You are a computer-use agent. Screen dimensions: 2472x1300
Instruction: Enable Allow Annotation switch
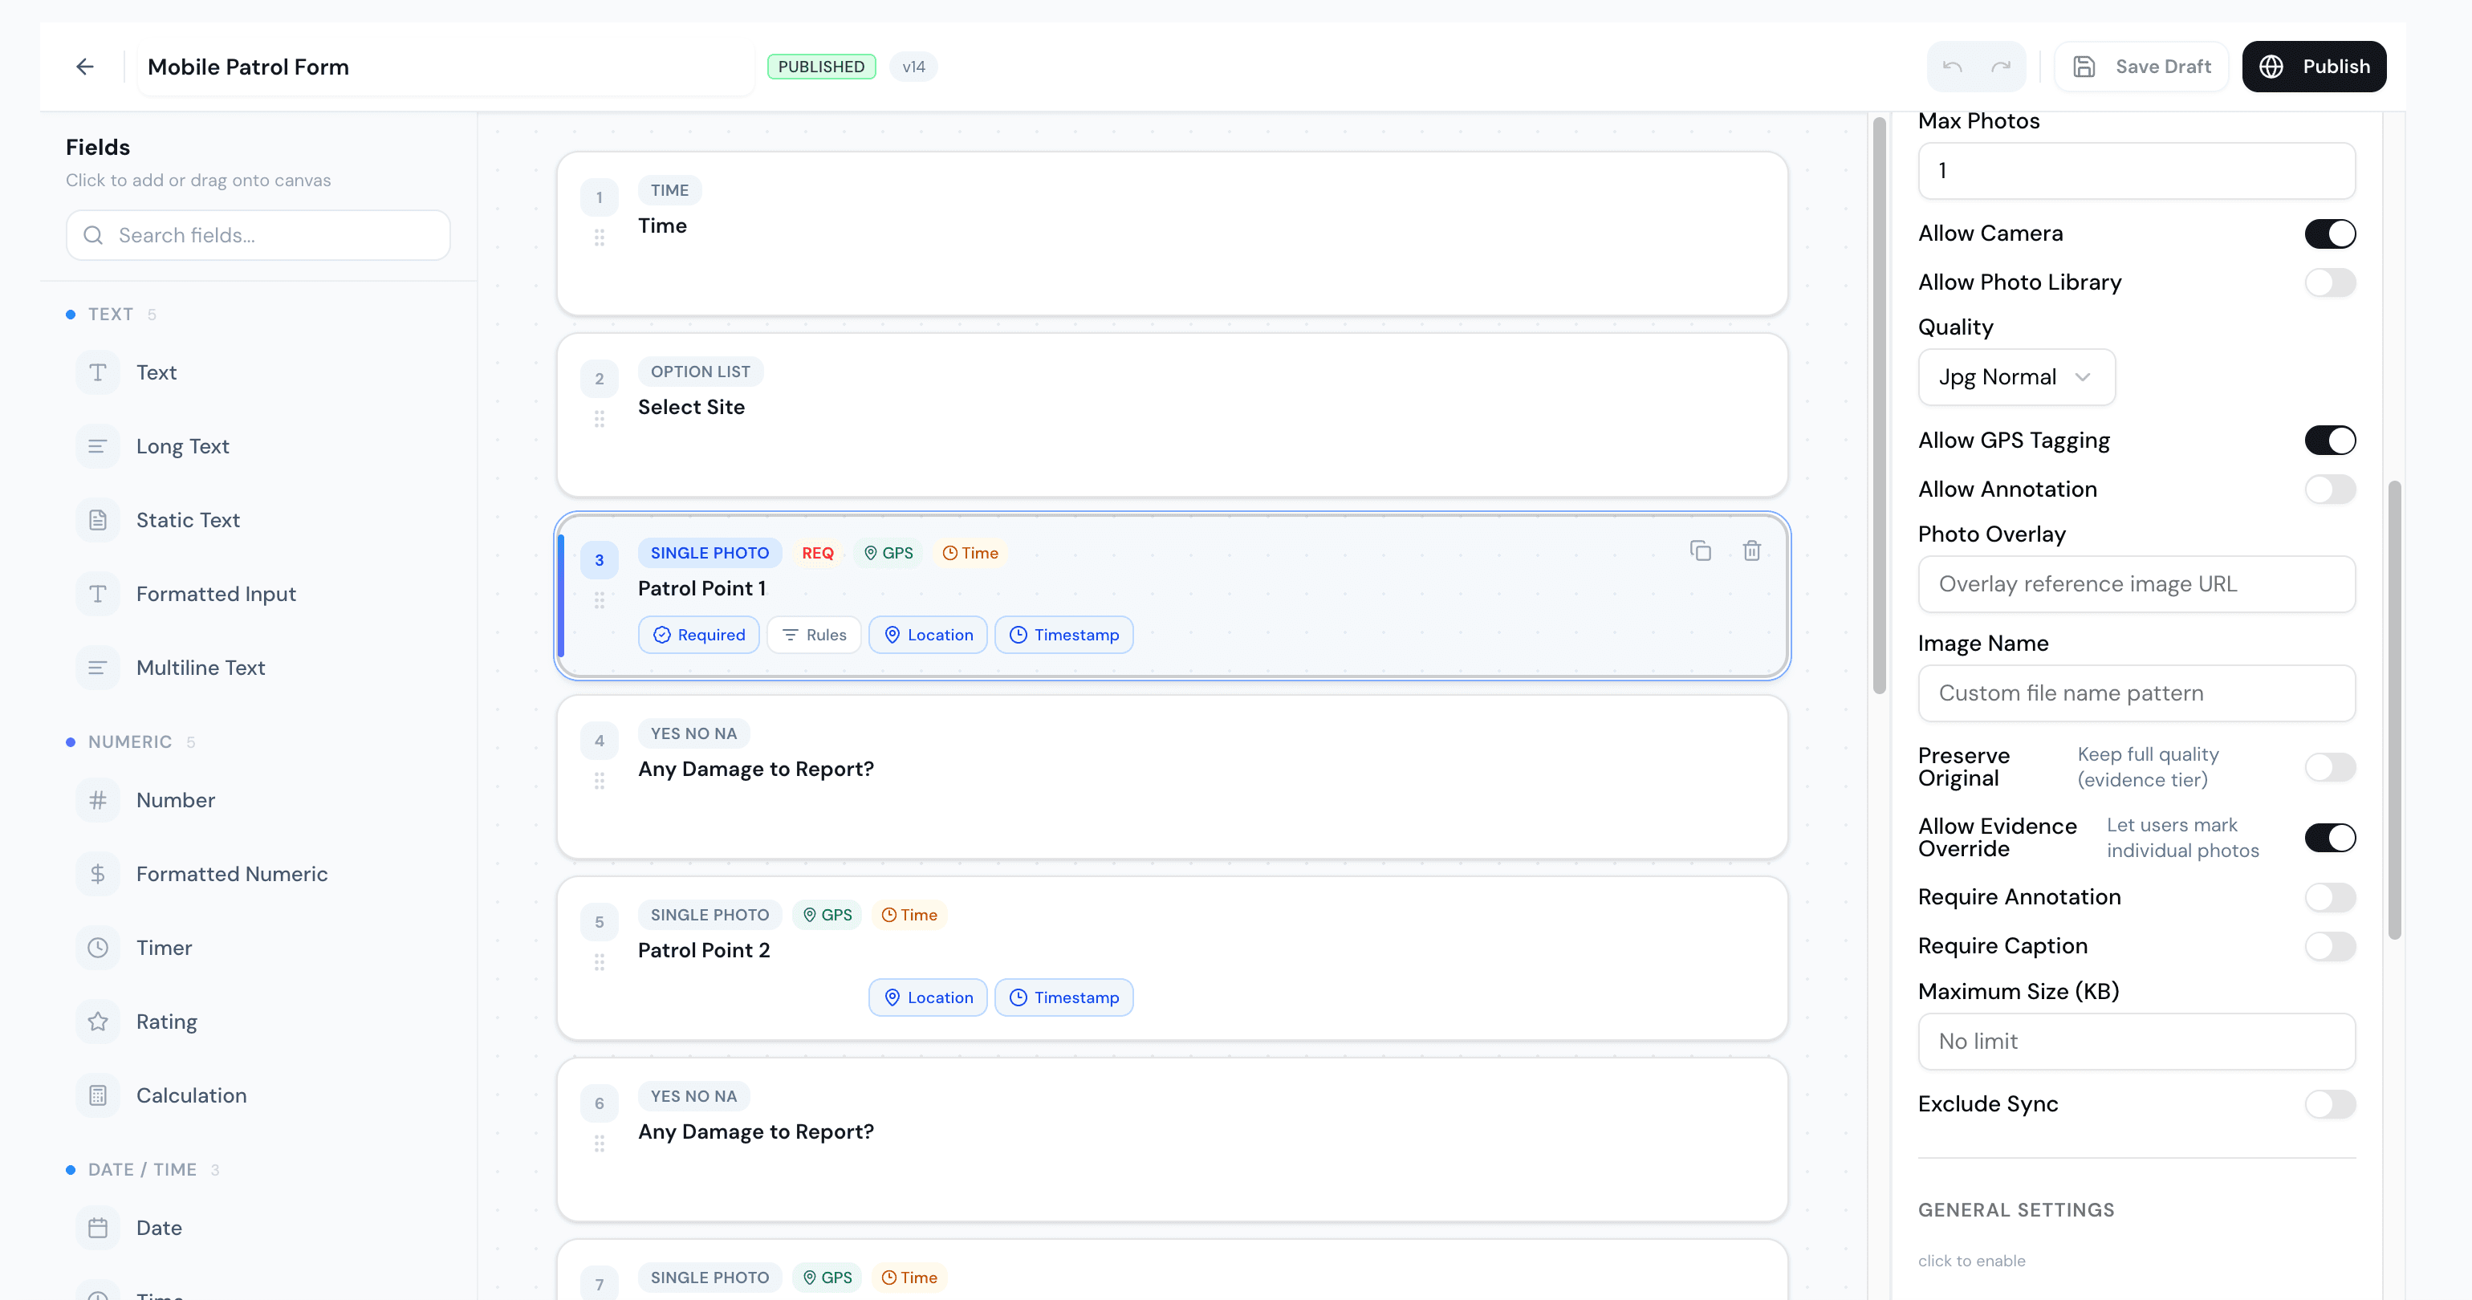(2330, 490)
